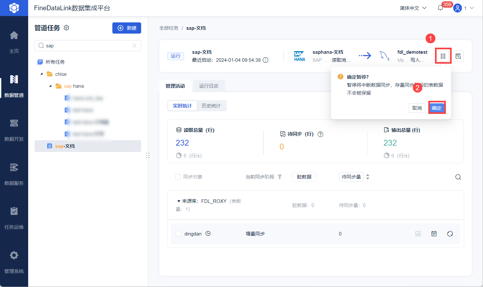Click the panel resize handle dots

click(148, 155)
